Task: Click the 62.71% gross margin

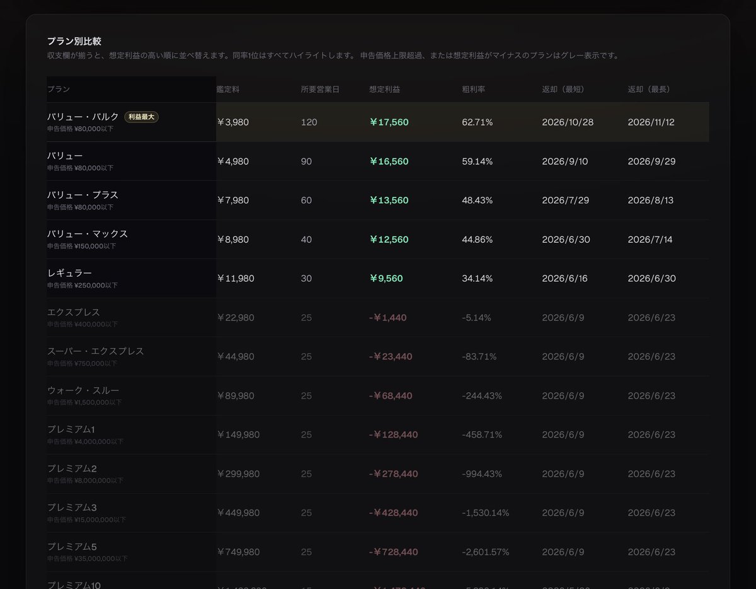Action: pos(478,122)
